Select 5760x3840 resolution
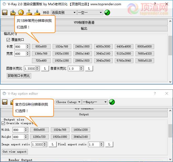 (124, 61)
